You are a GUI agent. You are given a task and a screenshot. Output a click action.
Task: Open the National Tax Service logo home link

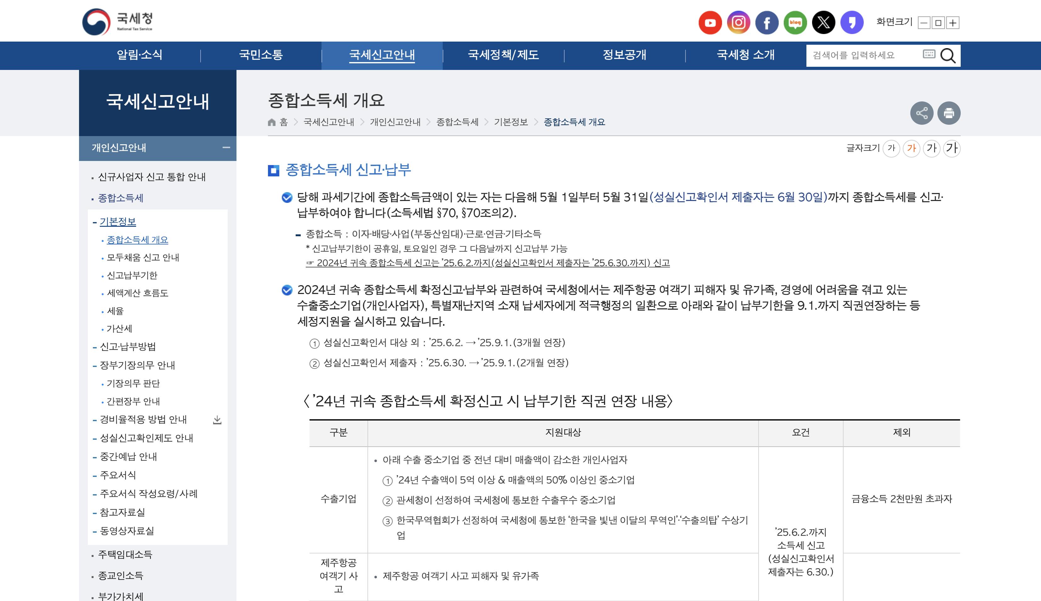117,21
